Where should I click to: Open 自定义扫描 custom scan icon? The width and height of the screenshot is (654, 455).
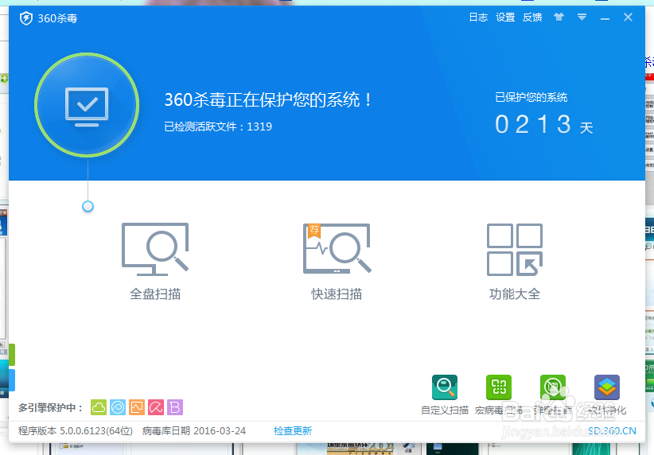pos(445,387)
